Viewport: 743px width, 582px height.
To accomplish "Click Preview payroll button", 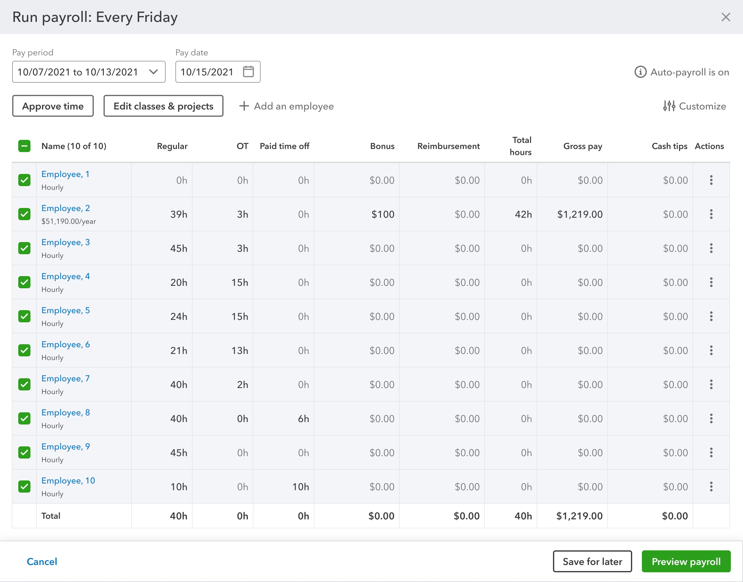I will 686,562.
